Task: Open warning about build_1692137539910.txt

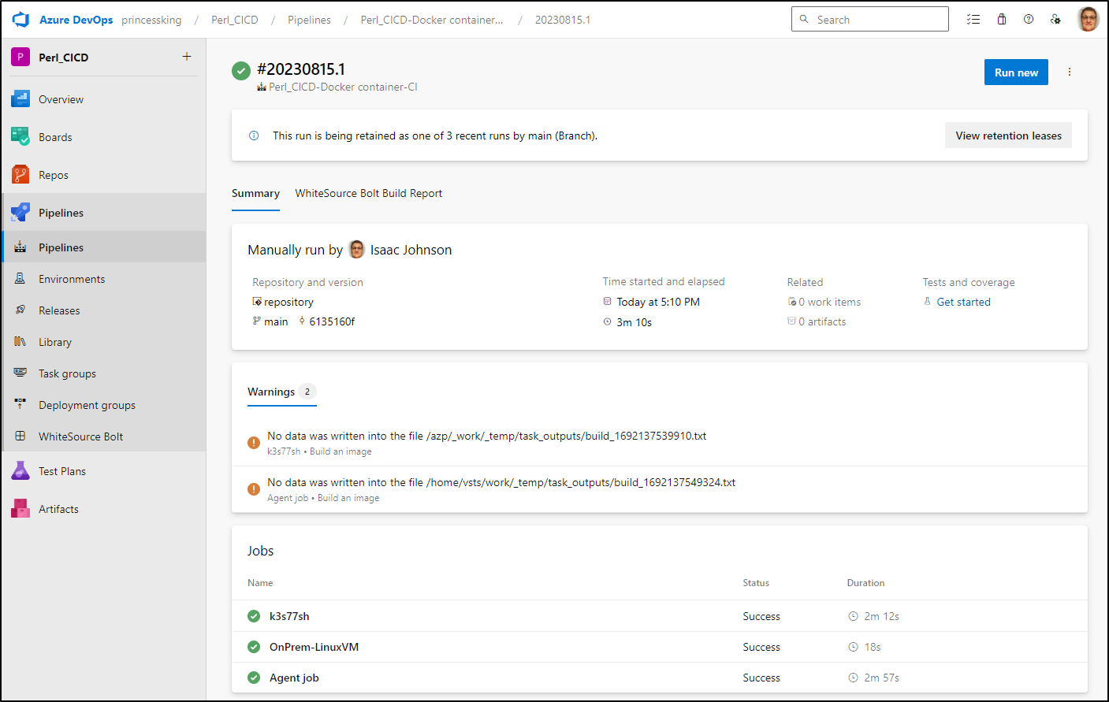Action: click(659, 443)
